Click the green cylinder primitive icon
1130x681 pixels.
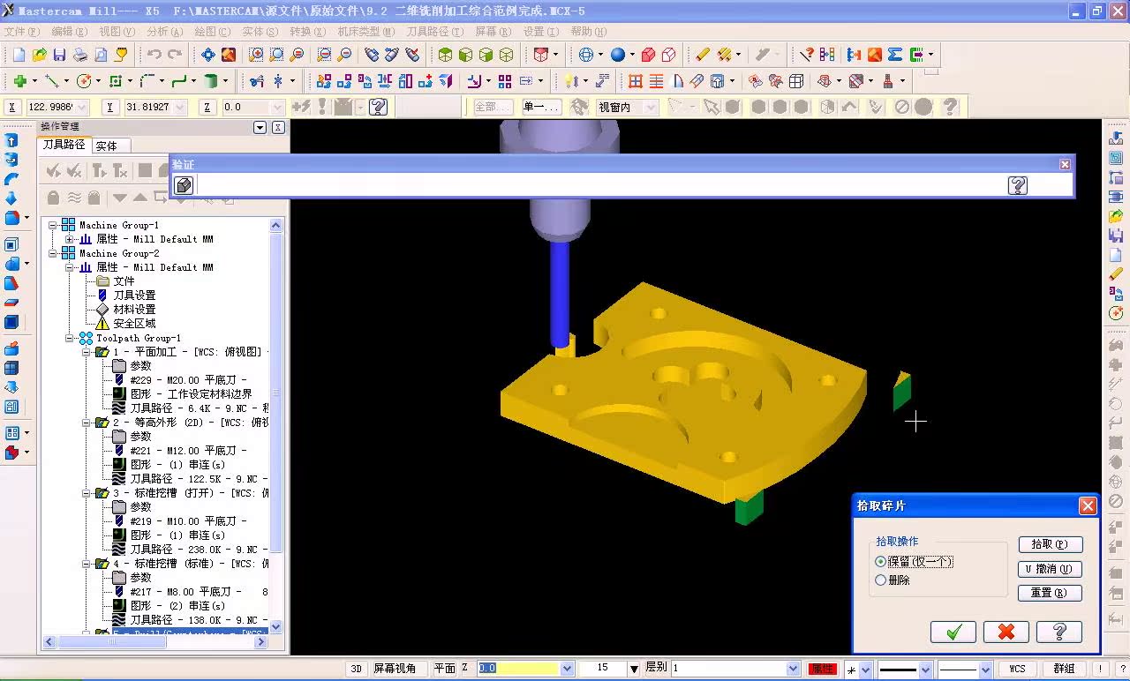coord(211,81)
